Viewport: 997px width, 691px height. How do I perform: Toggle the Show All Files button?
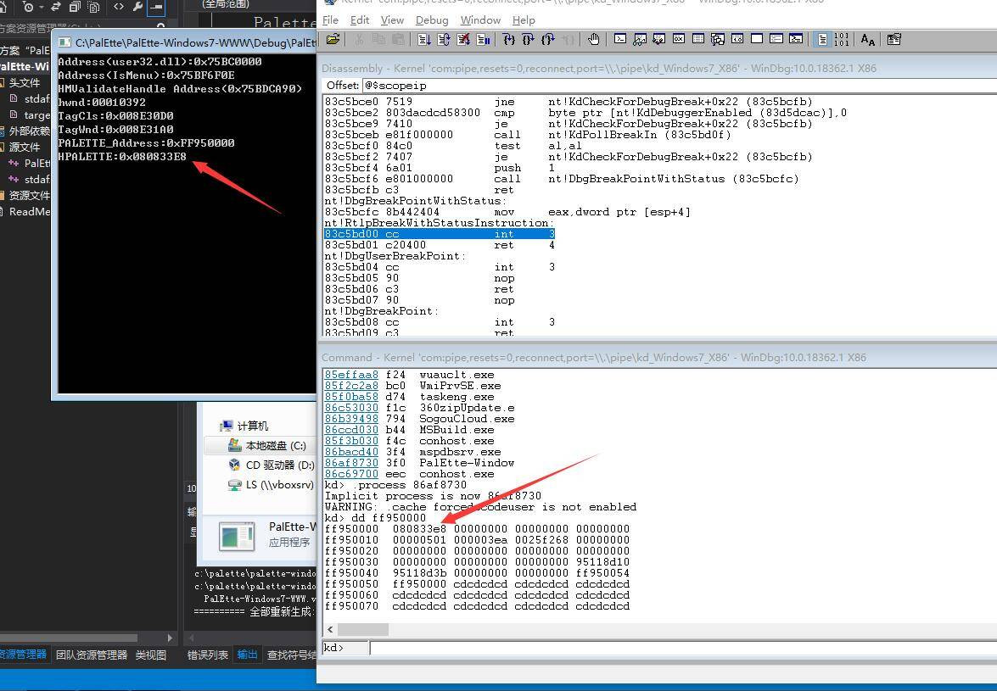[93, 7]
